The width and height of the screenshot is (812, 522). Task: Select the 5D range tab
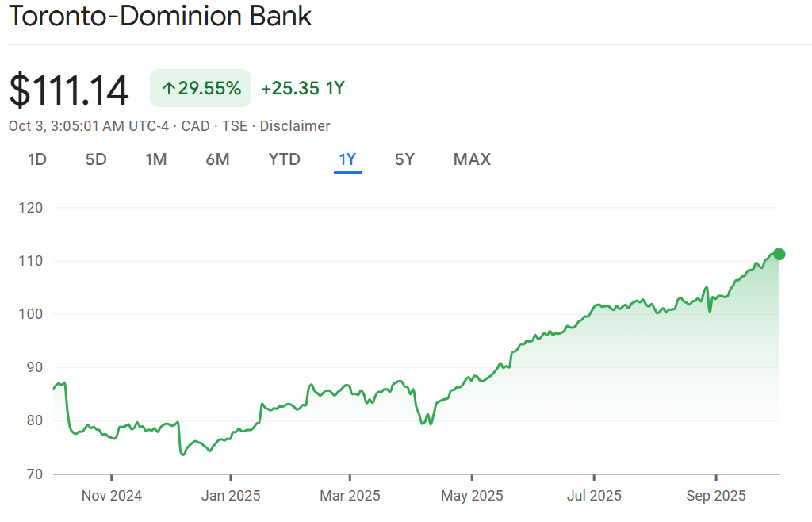click(96, 159)
